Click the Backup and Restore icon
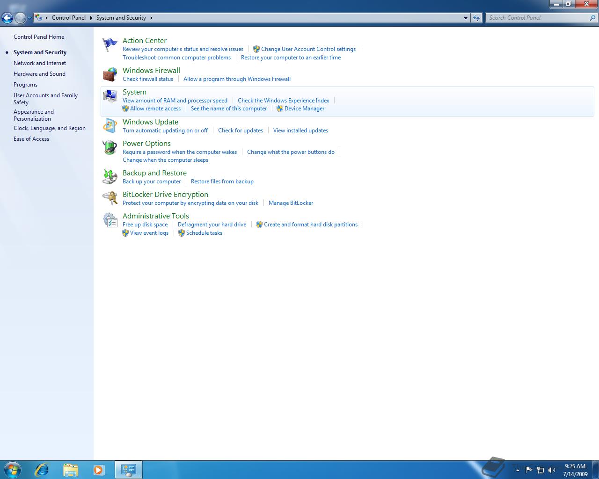Screen dimensions: 599x479 [x=110, y=177]
